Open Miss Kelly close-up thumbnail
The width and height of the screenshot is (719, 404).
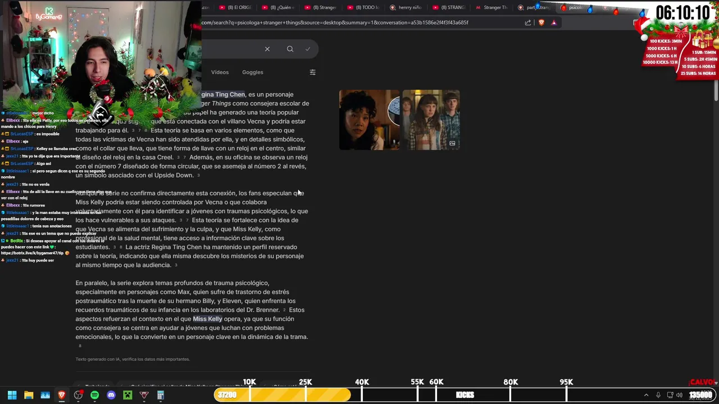pos(369,120)
